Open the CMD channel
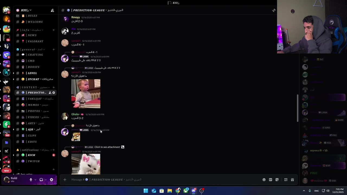 pyautogui.click(x=35, y=61)
